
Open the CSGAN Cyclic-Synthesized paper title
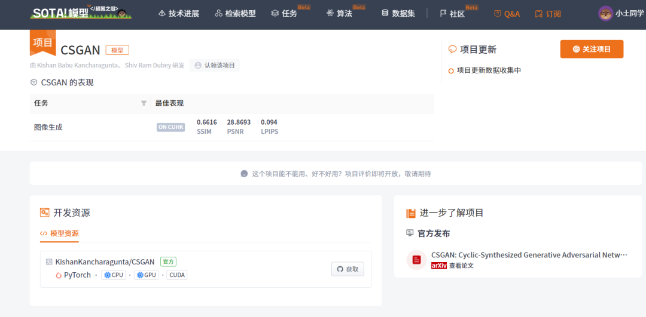[x=529, y=255]
